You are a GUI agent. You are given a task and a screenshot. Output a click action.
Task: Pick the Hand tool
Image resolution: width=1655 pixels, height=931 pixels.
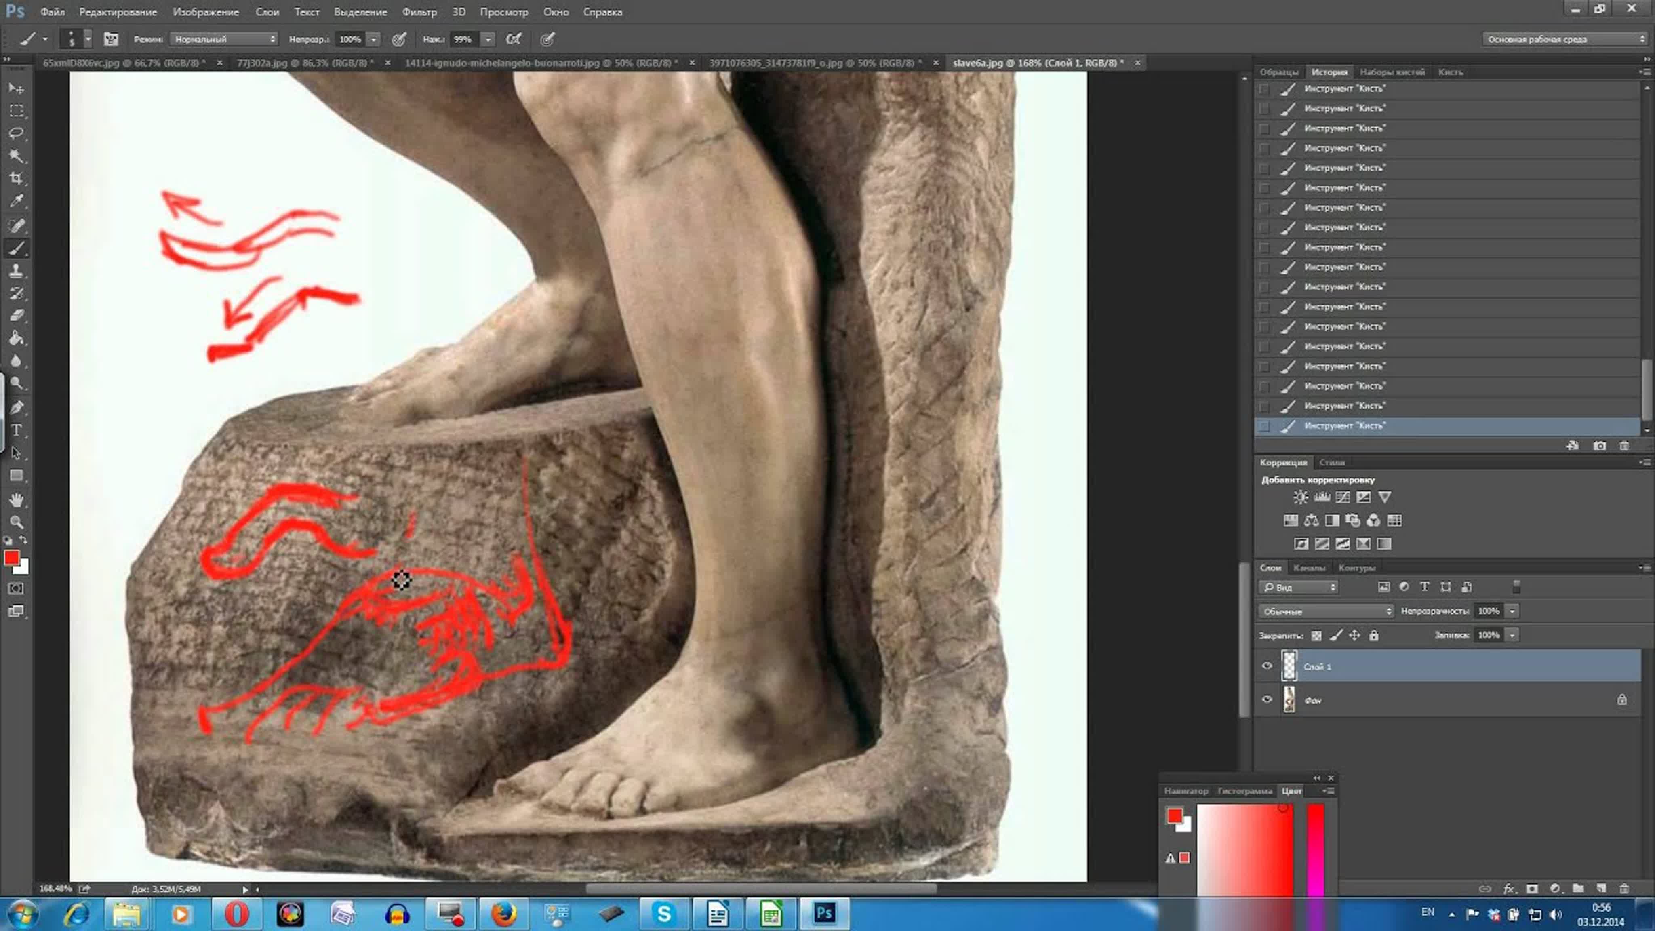16,499
